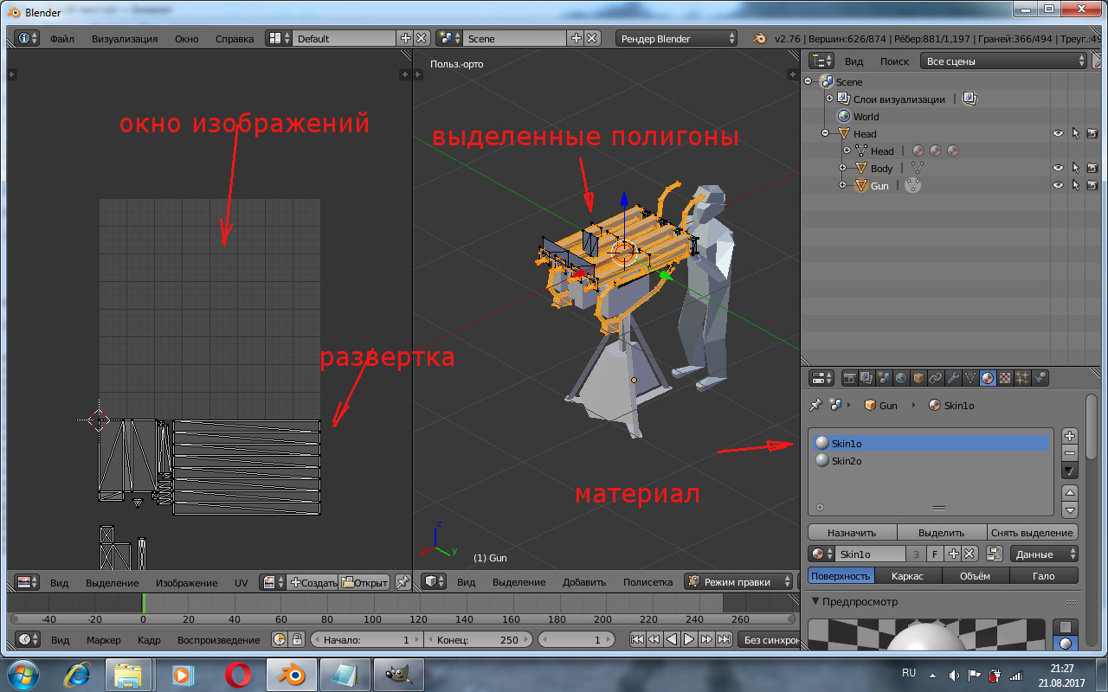Open the Render properties camera tab

pos(849,378)
